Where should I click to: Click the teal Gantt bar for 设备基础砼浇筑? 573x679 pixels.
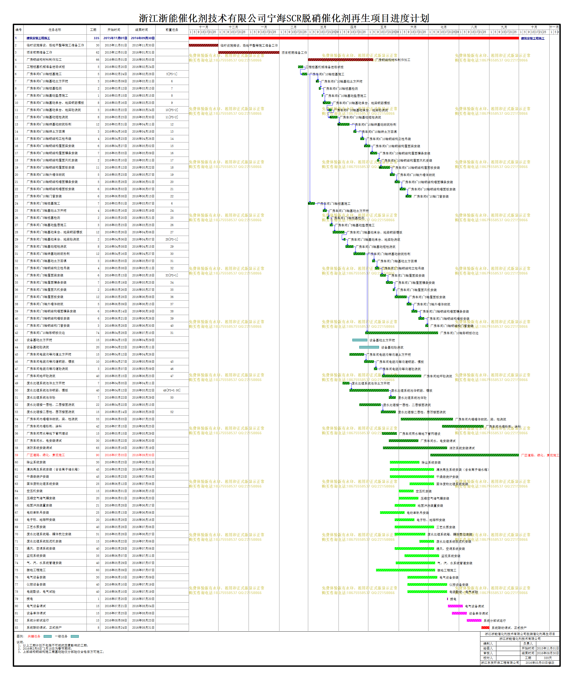coord(369,347)
